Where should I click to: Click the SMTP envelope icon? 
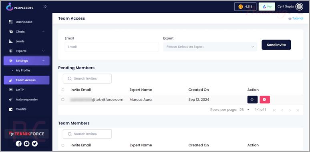pyautogui.click(x=11, y=90)
